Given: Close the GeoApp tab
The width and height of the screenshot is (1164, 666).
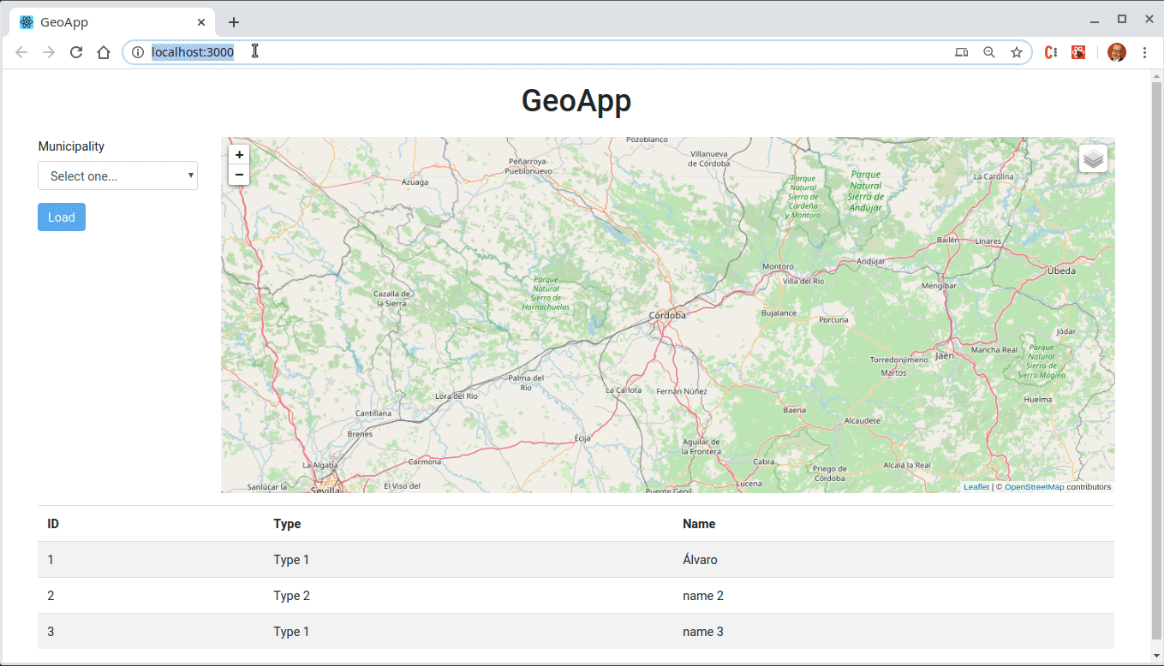Looking at the screenshot, I should (201, 22).
